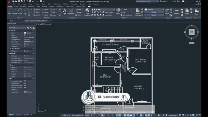
Task: Click the Move tool
Action: click(x=37, y=9)
